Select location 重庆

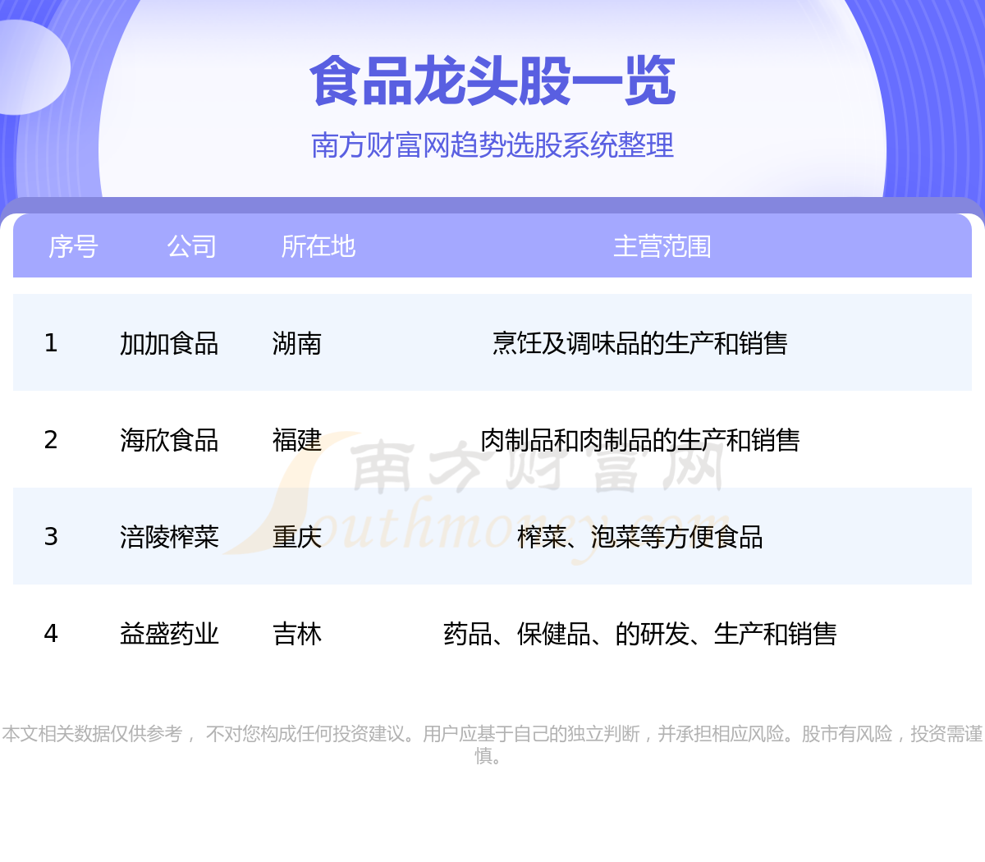[x=297, y=537]
